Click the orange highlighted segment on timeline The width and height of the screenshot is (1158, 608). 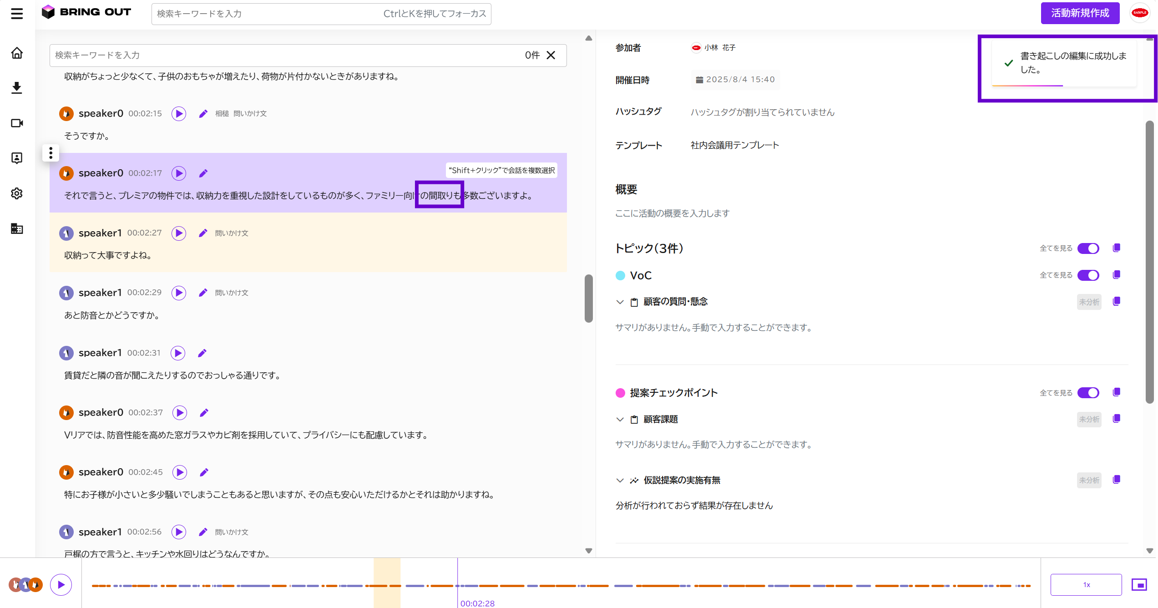(387, 583)
